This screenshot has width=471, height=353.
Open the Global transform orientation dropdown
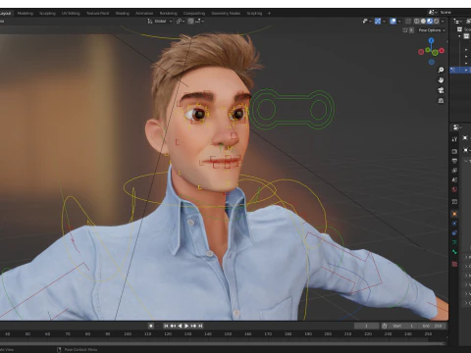(x=160, y=22)
